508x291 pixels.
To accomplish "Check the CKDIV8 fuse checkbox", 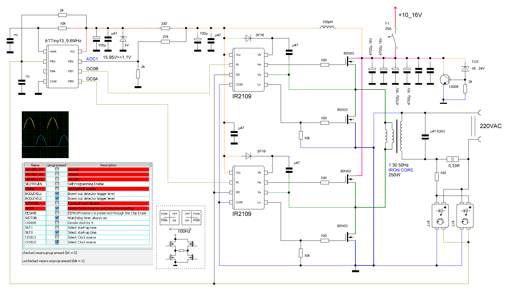I will tap(57, 223).
